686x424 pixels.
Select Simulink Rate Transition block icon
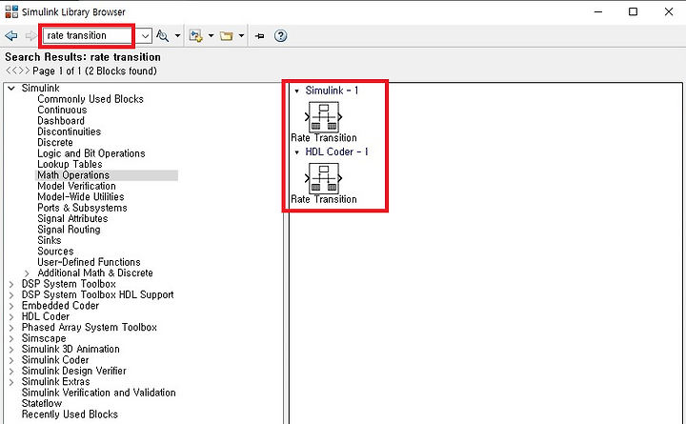click(324, 117)
